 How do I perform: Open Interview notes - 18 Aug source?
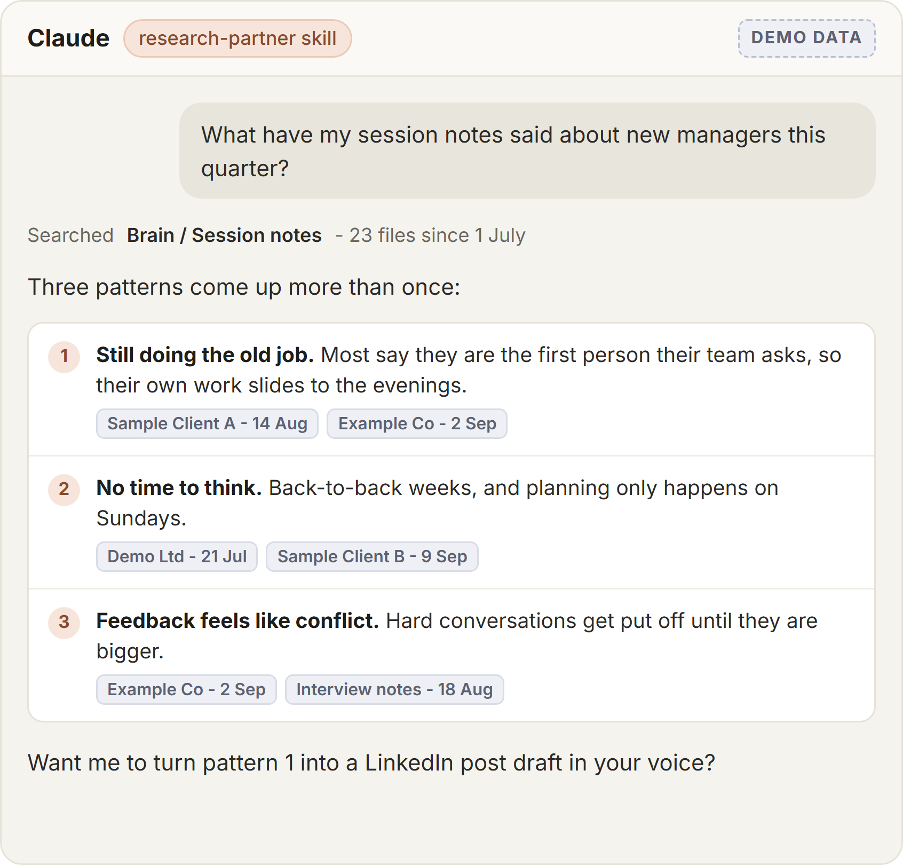point(394,690)
